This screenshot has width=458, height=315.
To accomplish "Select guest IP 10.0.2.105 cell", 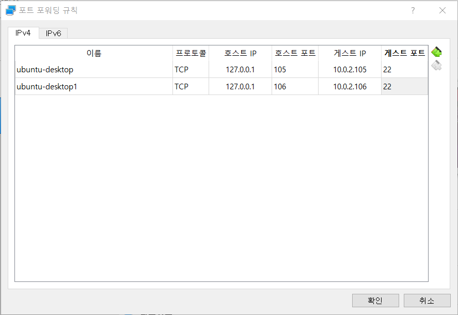I will click(350, 70).
